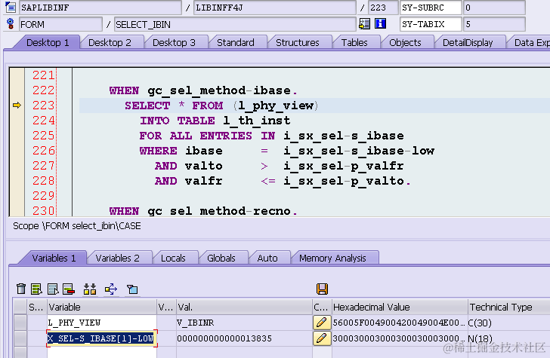The image size is (550, 358).
Task: Click the gear icon next to FORM
Action: 11,24
